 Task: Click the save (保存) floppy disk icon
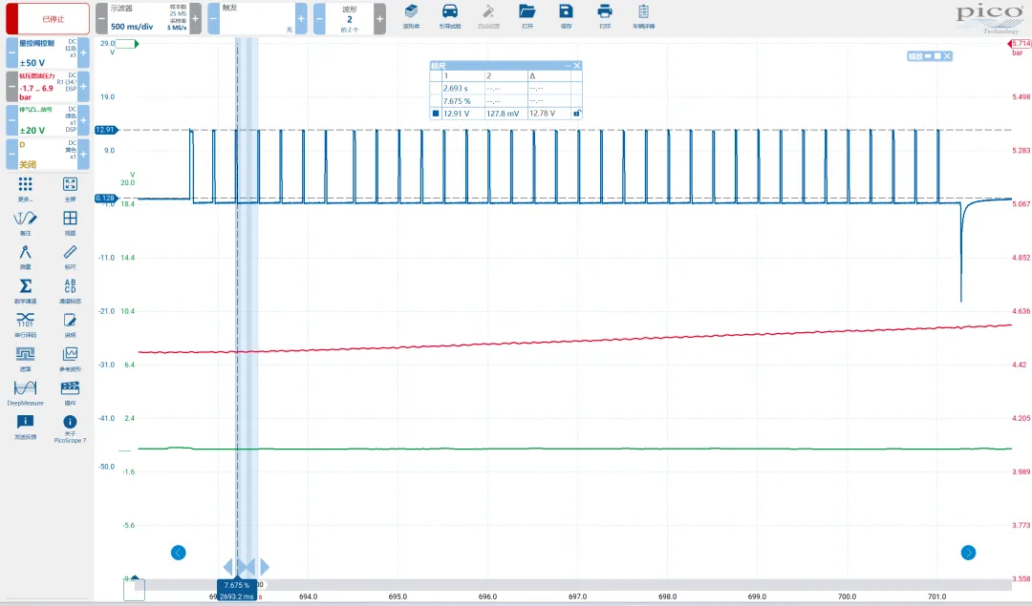[x=566, y=15]
